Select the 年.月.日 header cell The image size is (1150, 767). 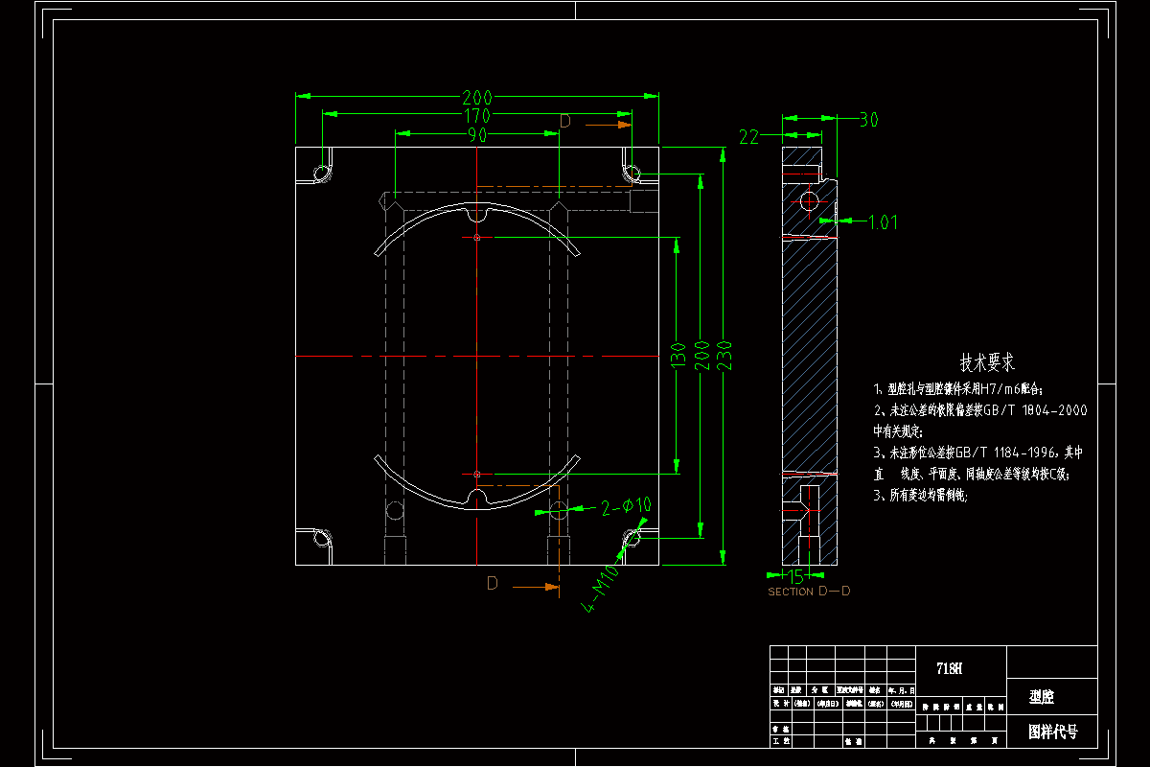click(x=902, y=690)
